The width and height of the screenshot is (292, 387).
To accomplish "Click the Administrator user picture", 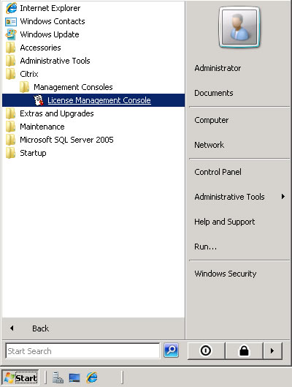I will click(x=239, y=27).
